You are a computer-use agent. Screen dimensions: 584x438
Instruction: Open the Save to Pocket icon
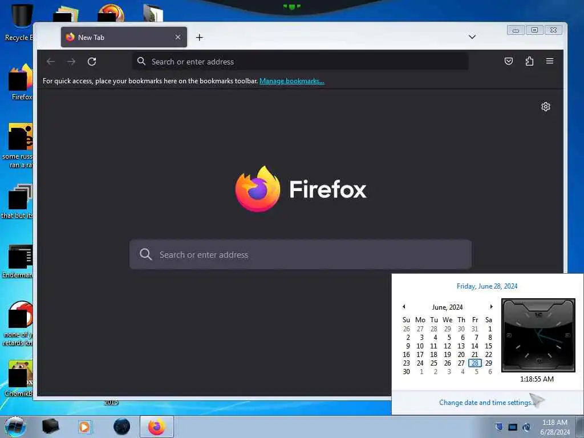tap(508, 61)
